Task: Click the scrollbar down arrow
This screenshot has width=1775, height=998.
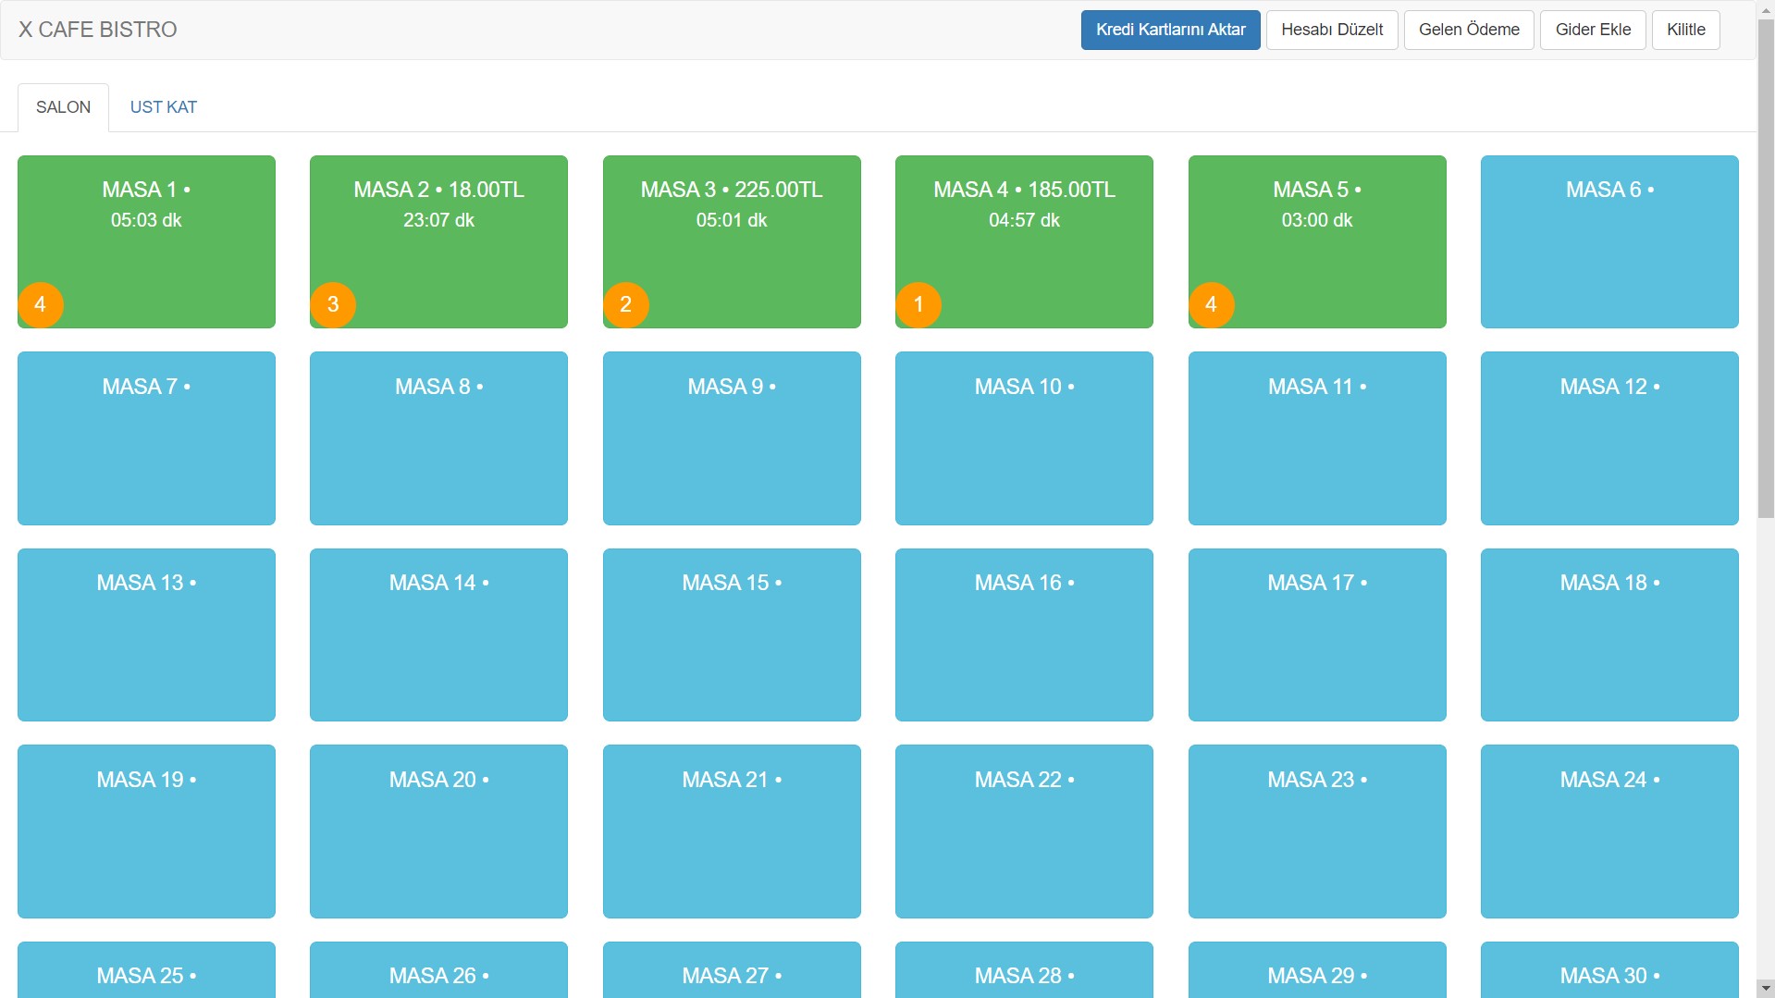Action: (1765, 988)
